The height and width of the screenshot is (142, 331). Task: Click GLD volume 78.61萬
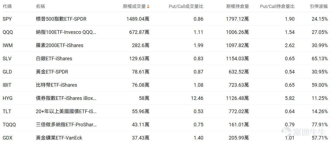[x=140, y=72]
